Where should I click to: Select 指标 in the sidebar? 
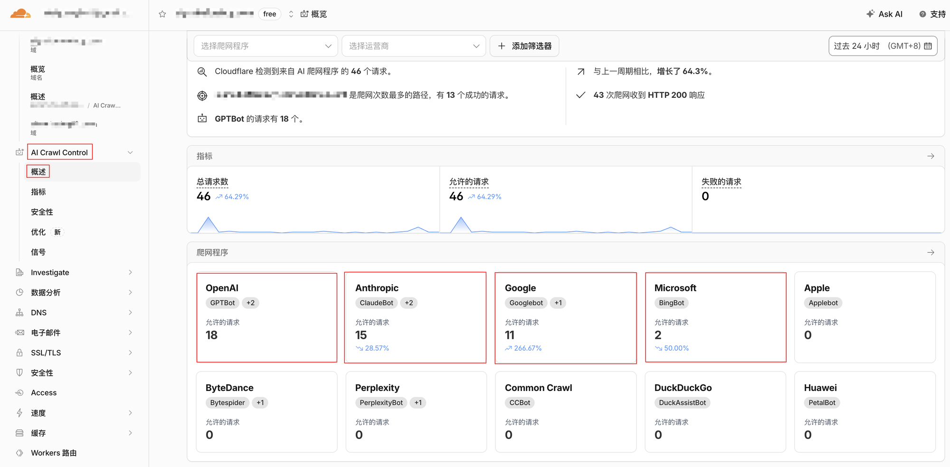(x=38, y=192)
